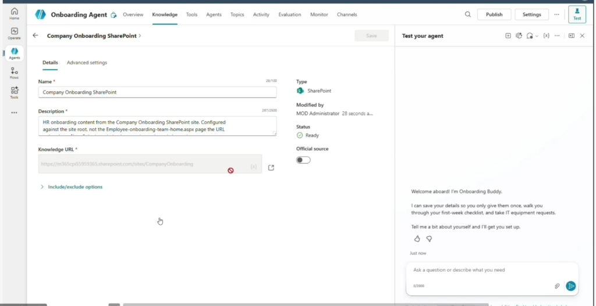Click the Onboarding Agent logo icon
This screenshot has height=306, width=596.
(x=40, y=15)
